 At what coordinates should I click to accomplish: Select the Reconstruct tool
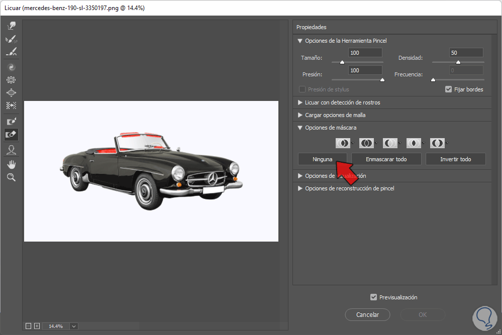pos(11,39)
